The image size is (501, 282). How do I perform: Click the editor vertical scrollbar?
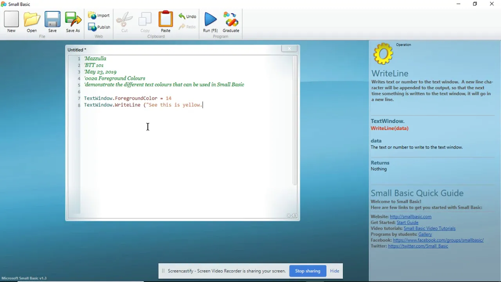click(295, 121)
